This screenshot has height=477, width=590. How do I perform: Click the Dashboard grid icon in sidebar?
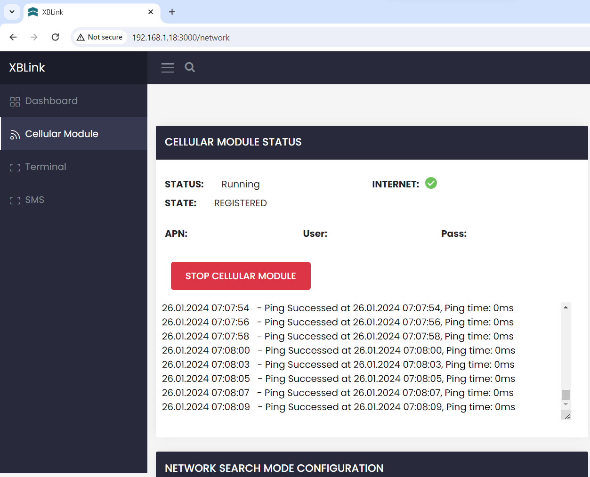click(15, 101)
